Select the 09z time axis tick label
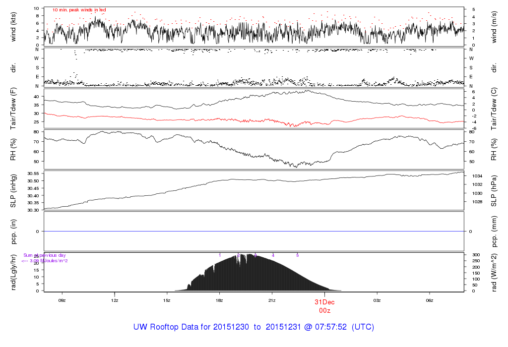 (x=62, y=300)
